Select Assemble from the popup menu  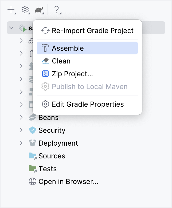point(68,48)
